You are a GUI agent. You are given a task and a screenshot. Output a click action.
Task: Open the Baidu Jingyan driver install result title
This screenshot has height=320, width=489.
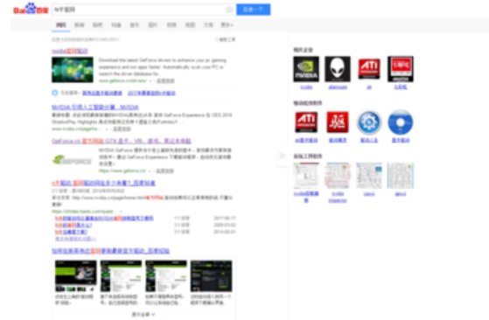click(111, 251)
